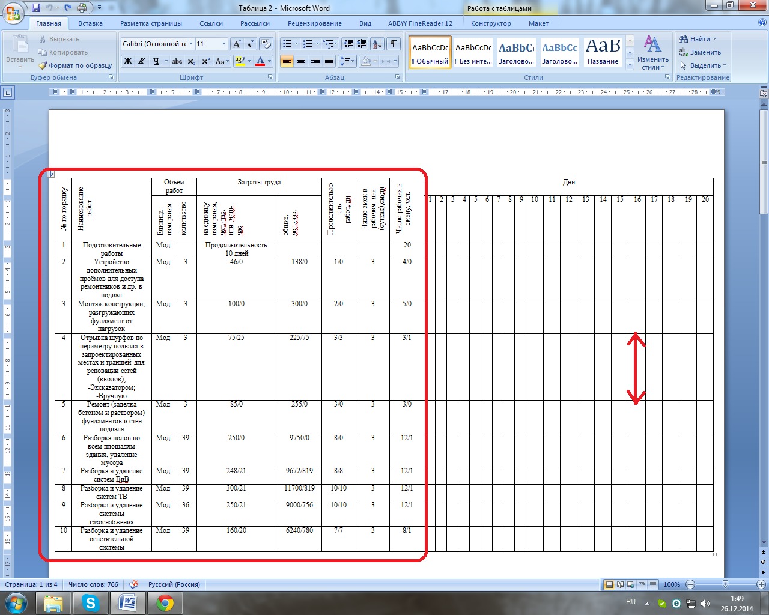Click the Число слов: 766 word count
The width and height of the screenshot is (769, 615).
(x=93, y=584)
